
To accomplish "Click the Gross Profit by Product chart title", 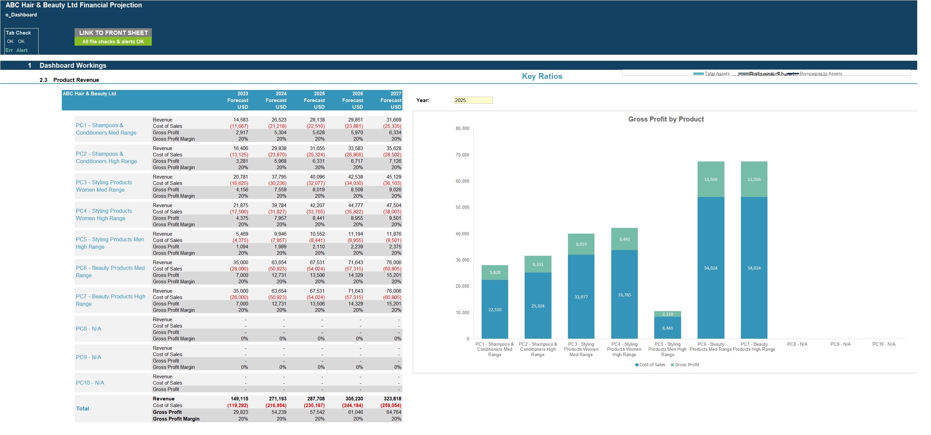I will point(666,119).
